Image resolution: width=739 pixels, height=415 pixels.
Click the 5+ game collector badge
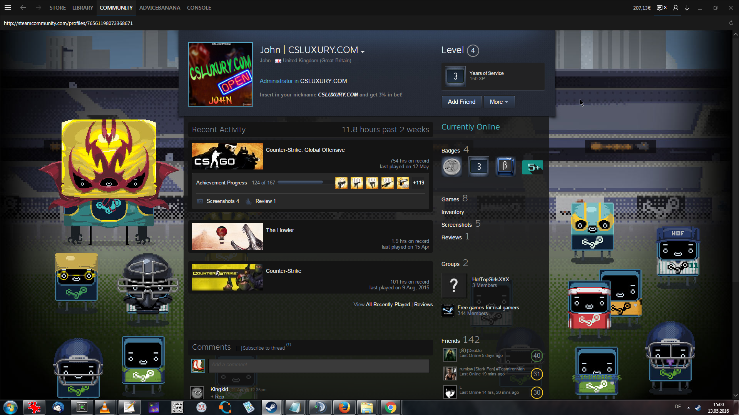coord(533,167)
